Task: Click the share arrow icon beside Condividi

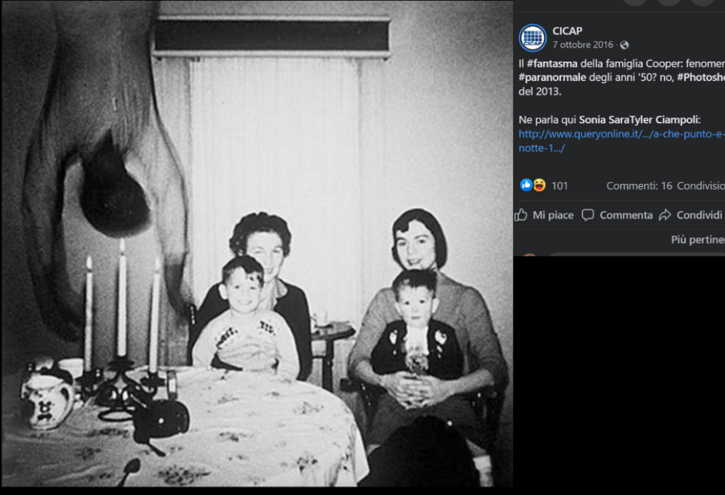Action: pos(665,215)
